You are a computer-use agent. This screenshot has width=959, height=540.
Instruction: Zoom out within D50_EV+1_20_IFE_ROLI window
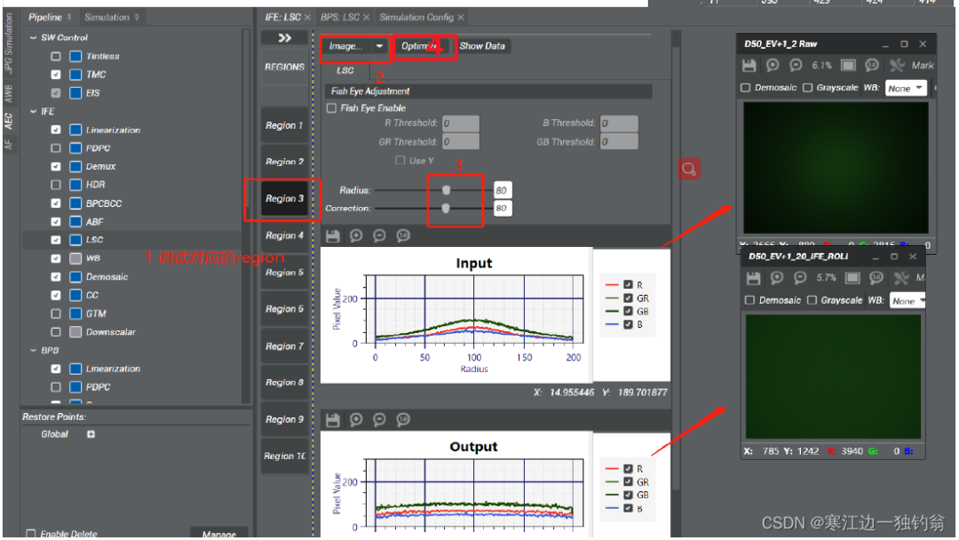click(x=800, y=278)
